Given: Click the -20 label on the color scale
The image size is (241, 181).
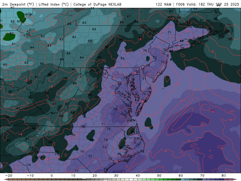Looking at the screenshot, I should [x=9, y=176].
